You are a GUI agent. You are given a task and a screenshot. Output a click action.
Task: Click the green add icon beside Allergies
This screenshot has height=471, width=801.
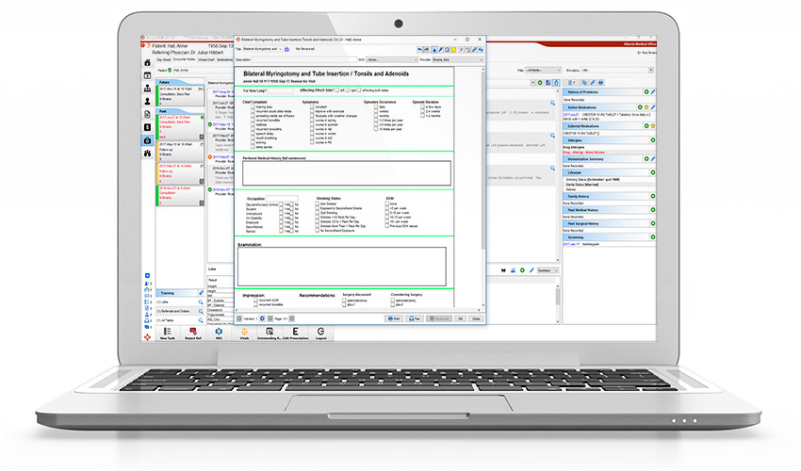pos(653,140)
